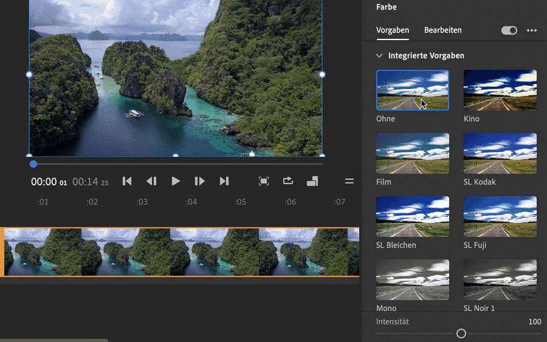Apply the SL Kodak preset

(500, 153)
